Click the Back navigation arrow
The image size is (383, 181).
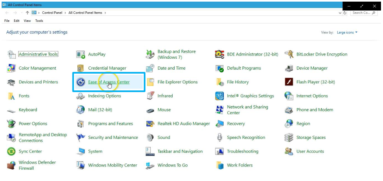pyautogui.click(x=7, y=13)
